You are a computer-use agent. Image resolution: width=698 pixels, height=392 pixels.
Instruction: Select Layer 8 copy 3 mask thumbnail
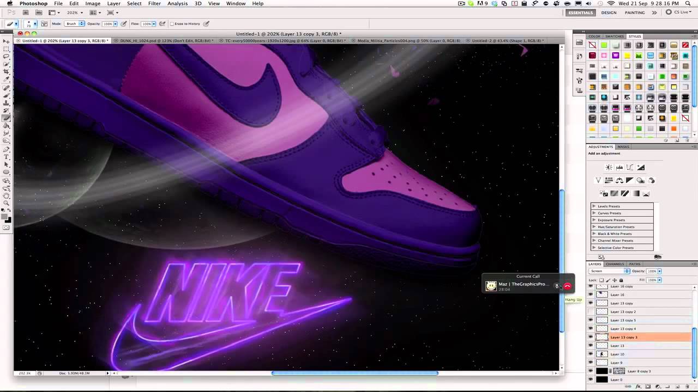click(619, 371)
